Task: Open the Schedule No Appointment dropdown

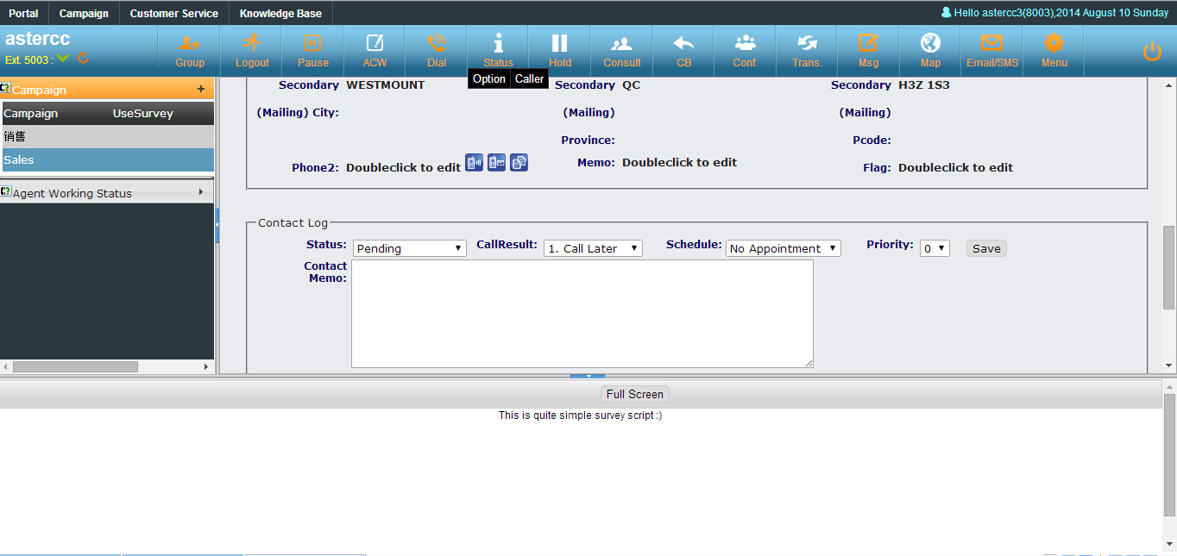Action: point(783,248)
